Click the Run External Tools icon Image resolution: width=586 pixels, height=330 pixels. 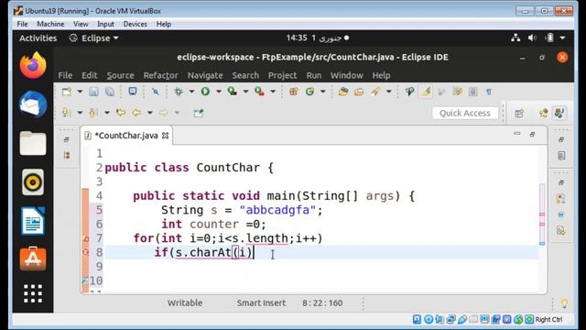pyautogui.click(x=259, y=92)
